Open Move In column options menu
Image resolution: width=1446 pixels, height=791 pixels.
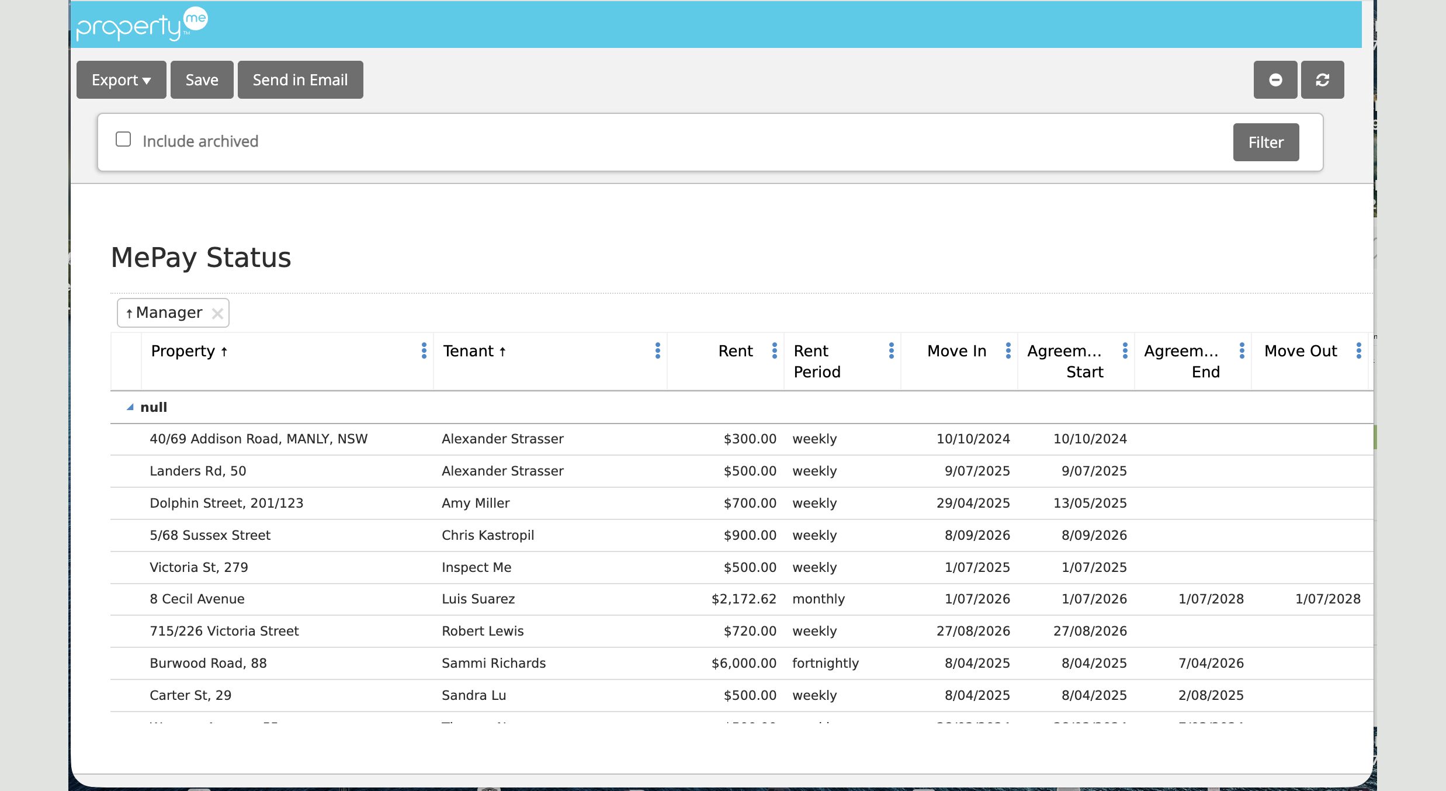click(x=1008, y=351)
